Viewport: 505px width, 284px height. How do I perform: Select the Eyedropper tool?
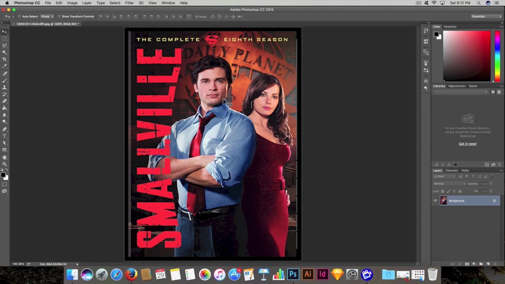coord(4,66)
